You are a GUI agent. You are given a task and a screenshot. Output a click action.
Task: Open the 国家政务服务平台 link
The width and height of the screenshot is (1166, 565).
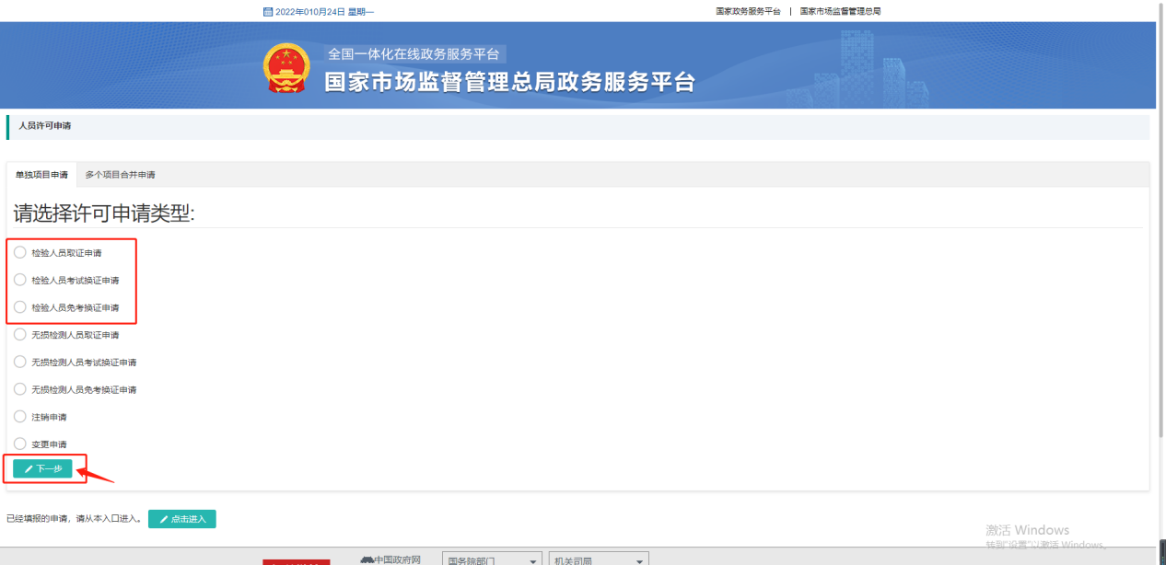click(748, 12)
